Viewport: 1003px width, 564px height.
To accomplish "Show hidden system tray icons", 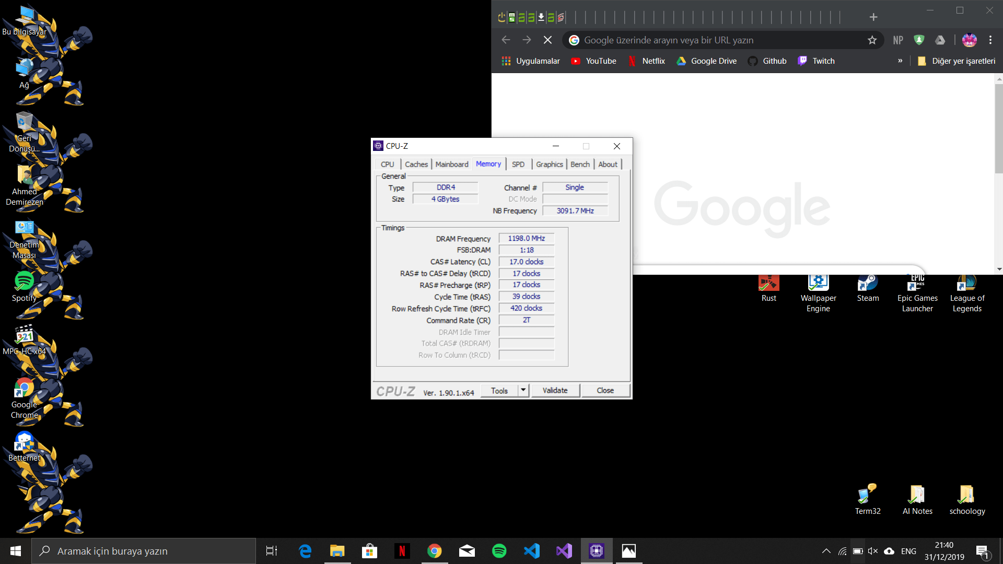I will pyautogui.click(x=826, y=551).
